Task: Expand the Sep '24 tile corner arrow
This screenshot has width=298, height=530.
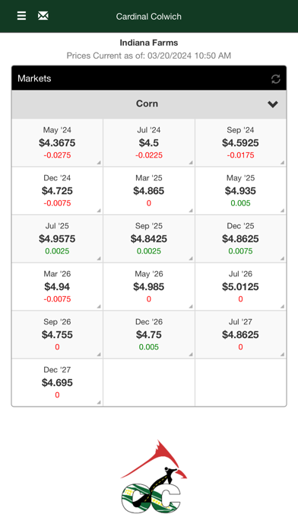Action: coord(283,163)
